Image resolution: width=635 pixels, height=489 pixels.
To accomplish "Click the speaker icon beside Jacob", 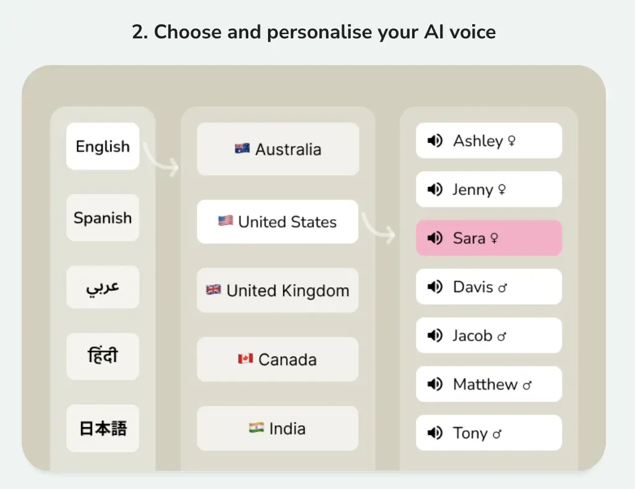I will point(435,335).
